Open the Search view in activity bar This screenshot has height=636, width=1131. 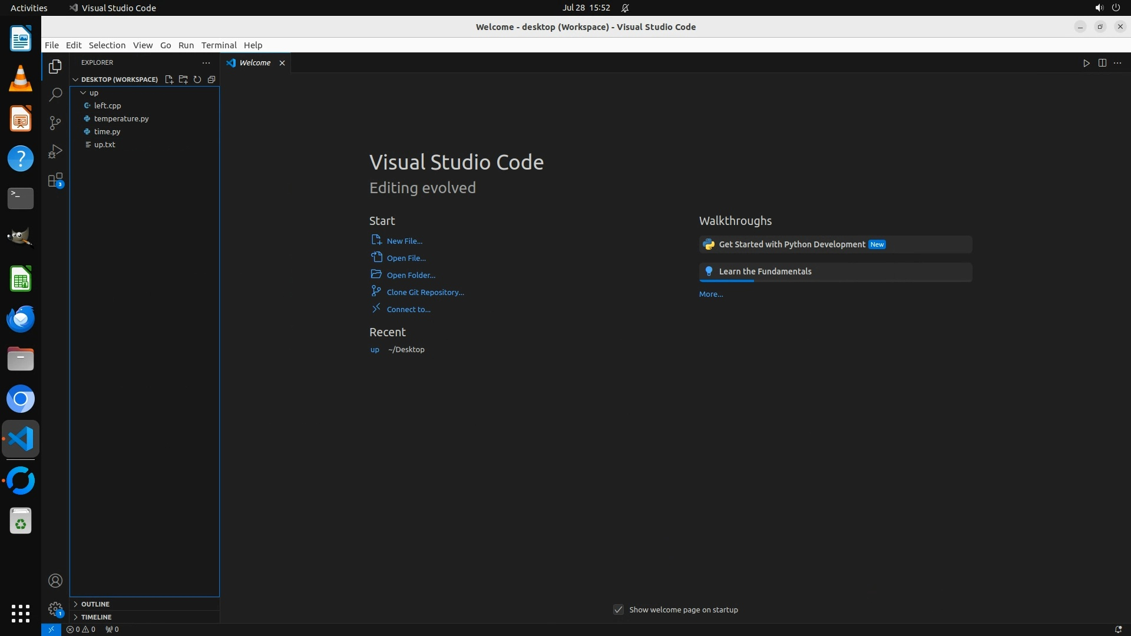[55, 94]
